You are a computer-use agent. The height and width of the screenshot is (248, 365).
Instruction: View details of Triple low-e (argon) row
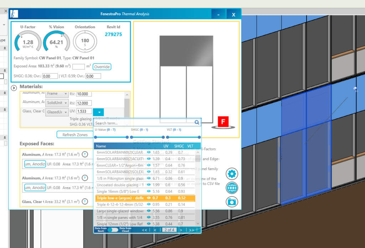(149, 198)
